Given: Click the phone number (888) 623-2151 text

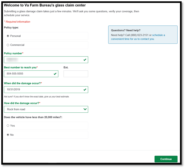Looking at the screenshot, I should 139,35.
